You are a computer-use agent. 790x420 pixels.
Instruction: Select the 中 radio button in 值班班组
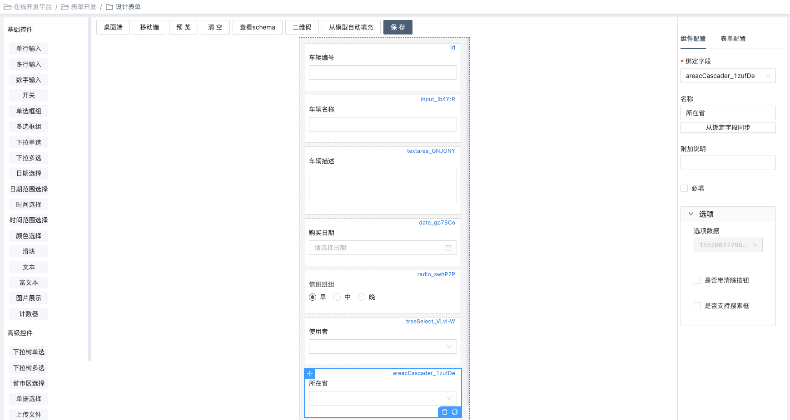coord(337,297)
